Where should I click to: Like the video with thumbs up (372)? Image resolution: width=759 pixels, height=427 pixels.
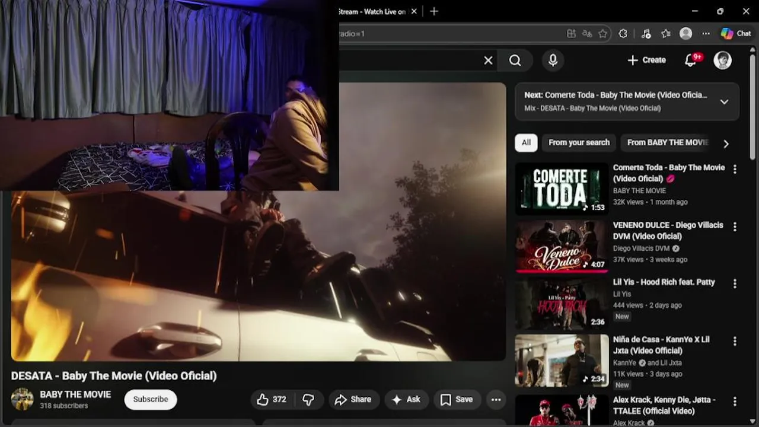tap(272, 400)
